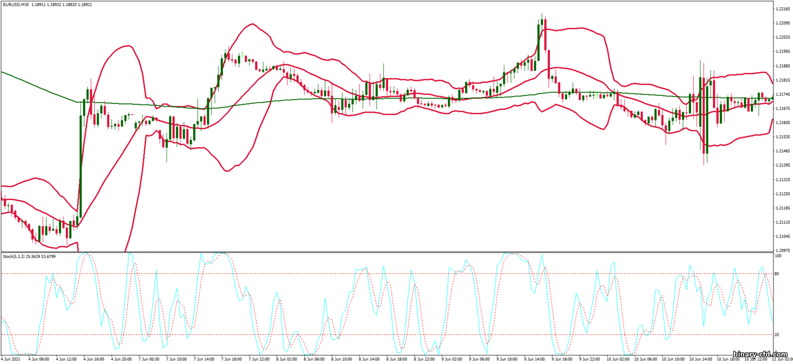This screenshot has height=364, width=793.
Task: Click the divider between price and stochastic panes
Action: click(386, 252)
